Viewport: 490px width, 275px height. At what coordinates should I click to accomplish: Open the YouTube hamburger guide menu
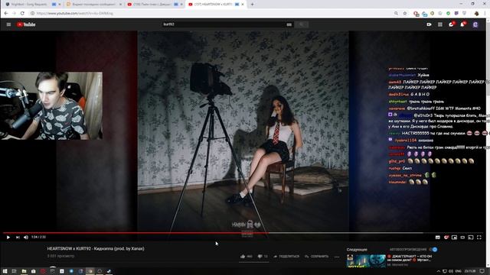8,24
